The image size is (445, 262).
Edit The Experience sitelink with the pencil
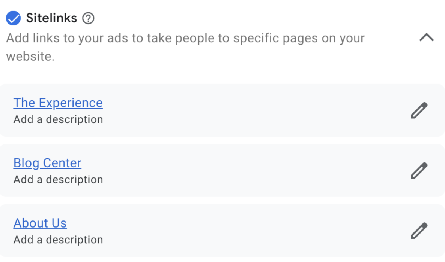419,110
